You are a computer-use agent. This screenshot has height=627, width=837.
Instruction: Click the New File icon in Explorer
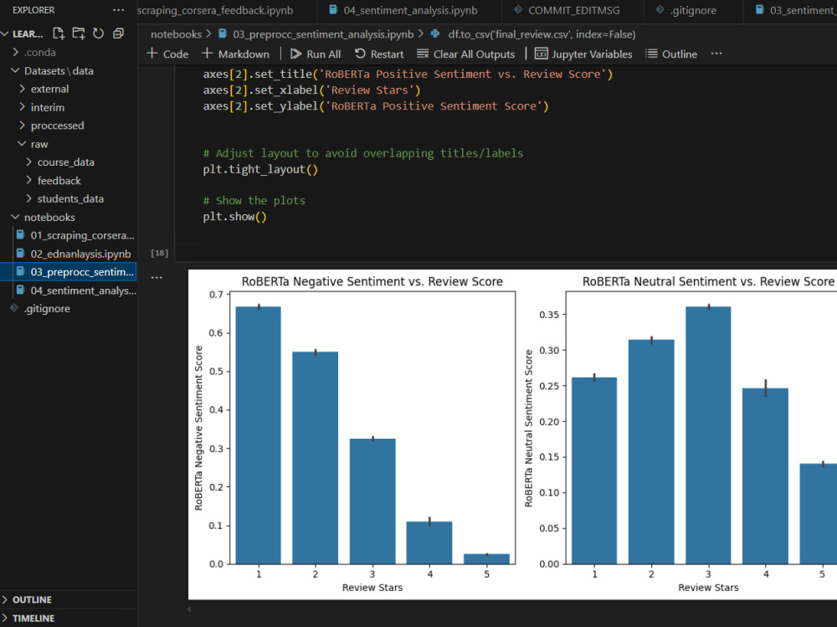(x=59, y=33)
